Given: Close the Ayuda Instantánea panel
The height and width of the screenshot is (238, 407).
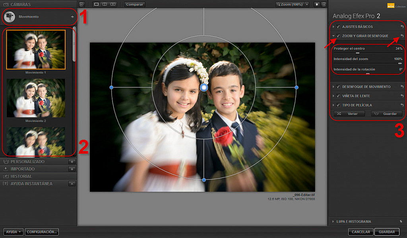Looking at the screenshot, I should (72, 184).
